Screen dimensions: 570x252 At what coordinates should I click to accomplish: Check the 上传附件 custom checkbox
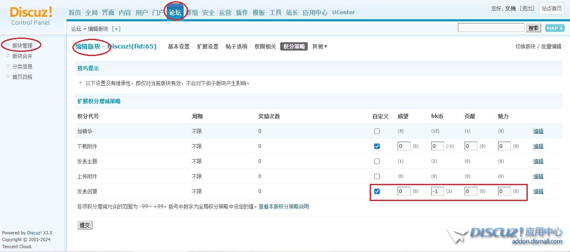(x=377, y=176)
